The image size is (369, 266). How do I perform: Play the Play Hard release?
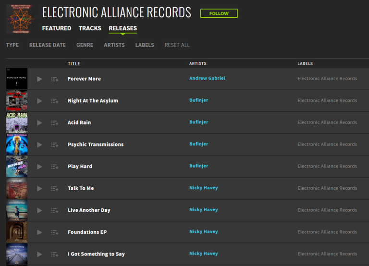click(39, 167)
